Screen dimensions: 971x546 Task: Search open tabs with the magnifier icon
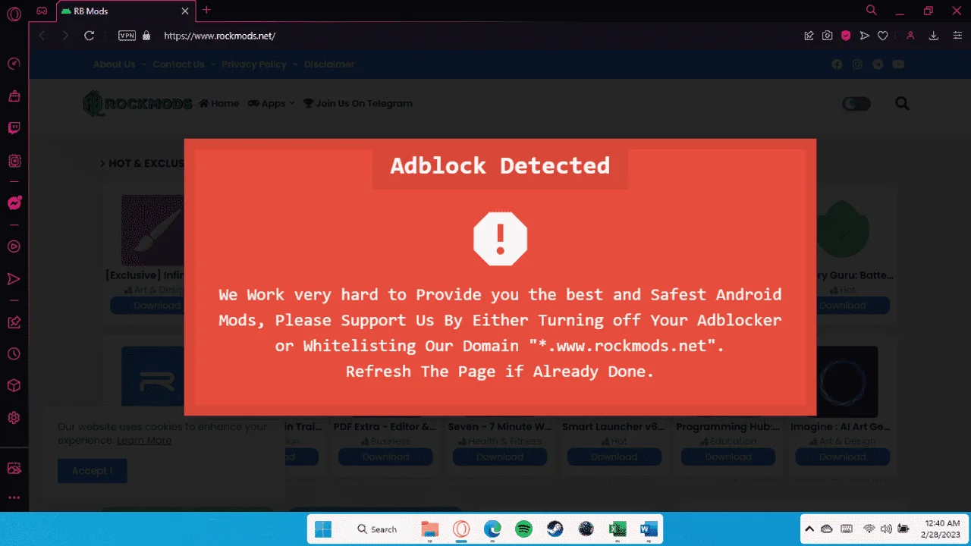tap(872, 11)
